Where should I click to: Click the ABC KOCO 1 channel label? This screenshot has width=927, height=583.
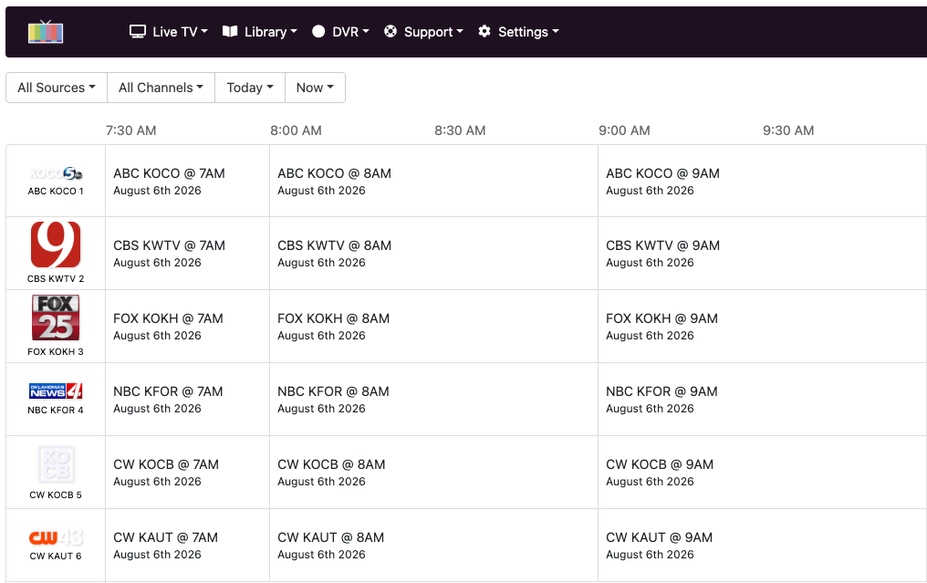[x=56, y=191]
